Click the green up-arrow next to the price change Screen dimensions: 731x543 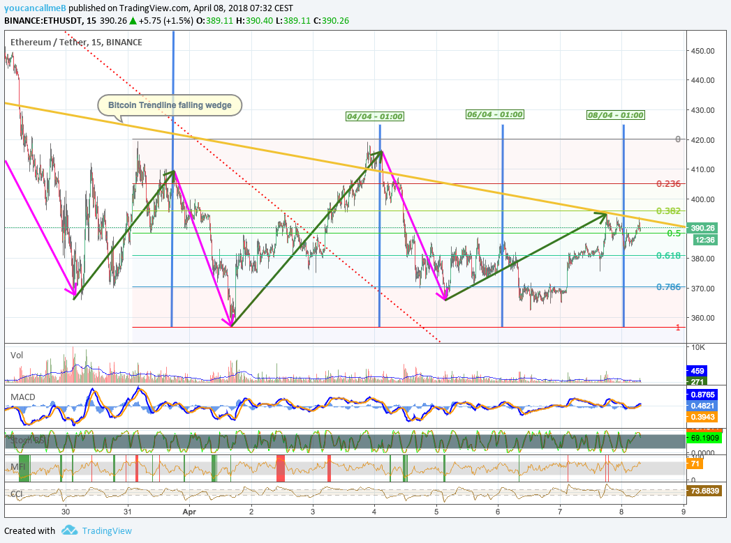tap(133, 20)
